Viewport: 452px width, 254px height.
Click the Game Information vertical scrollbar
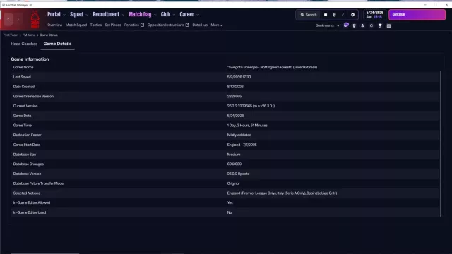pos(440,143)
